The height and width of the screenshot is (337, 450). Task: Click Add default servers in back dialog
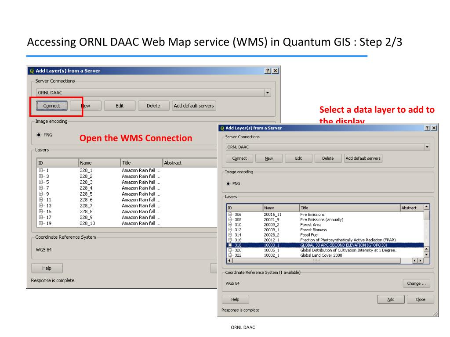click(x=194, y=106)
